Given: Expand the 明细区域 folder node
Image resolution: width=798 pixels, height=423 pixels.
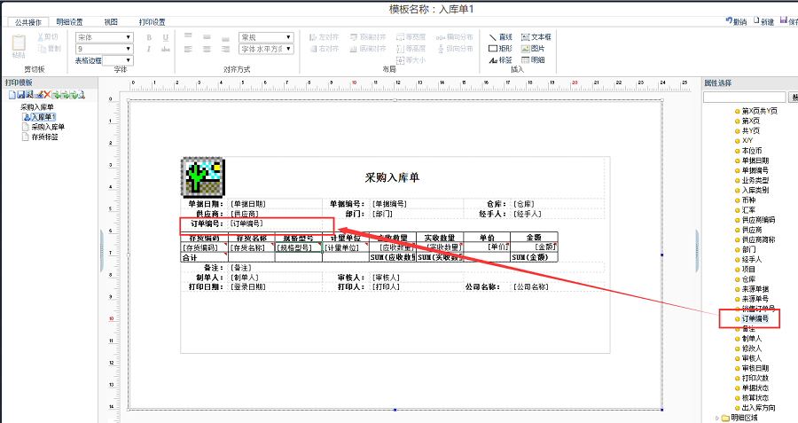Looking at the screenshot, I should [x=717, y=418].
